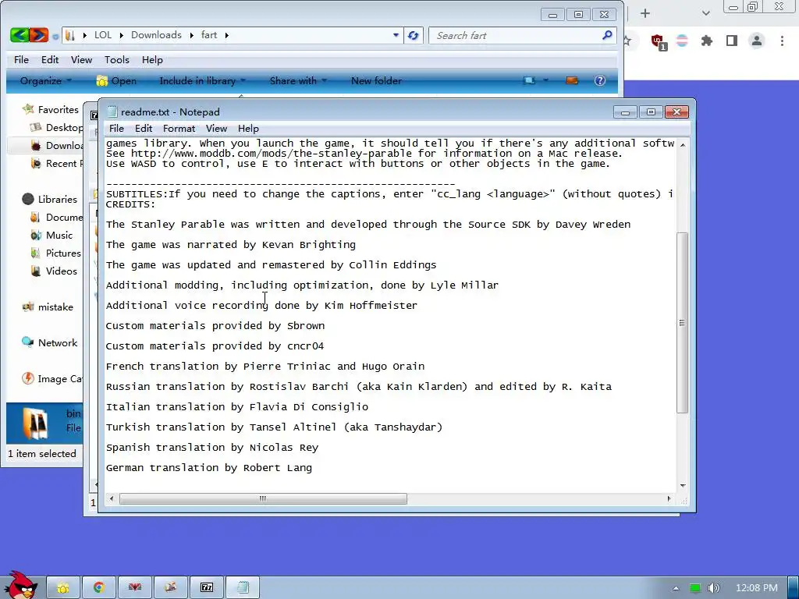The height and width of the screenshot is (599, 799).
Task: Click the uBlock shield extension icon
Action: [x=659, y=42]
